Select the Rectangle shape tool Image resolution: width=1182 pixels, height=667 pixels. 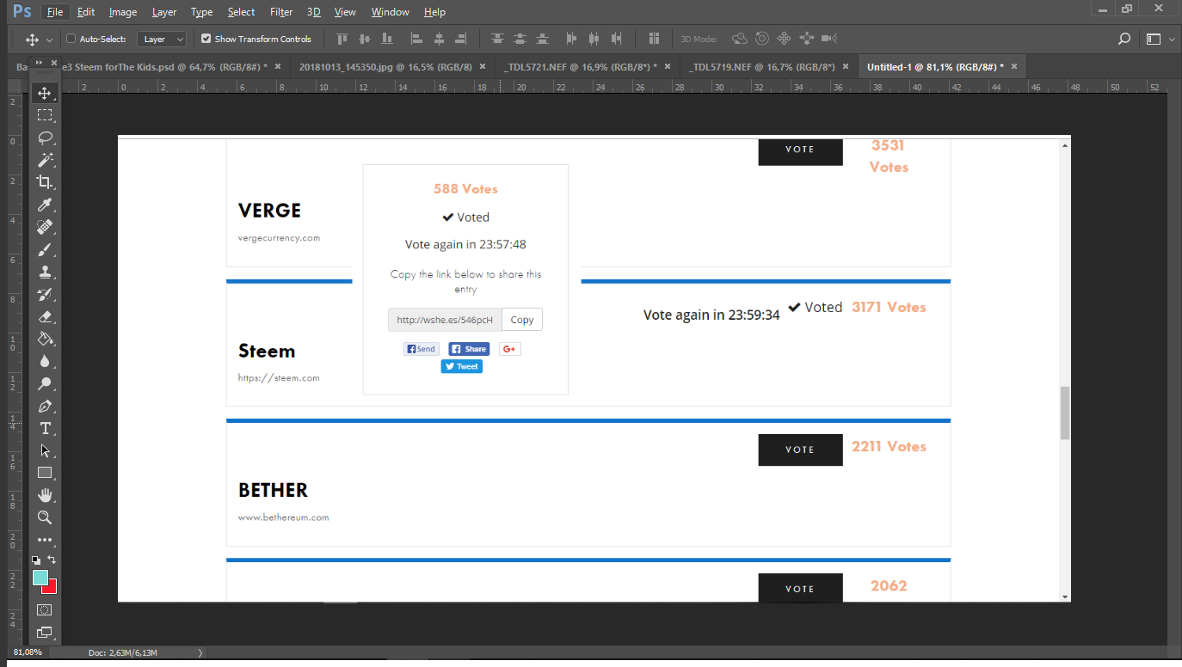(x=45, y=473)
